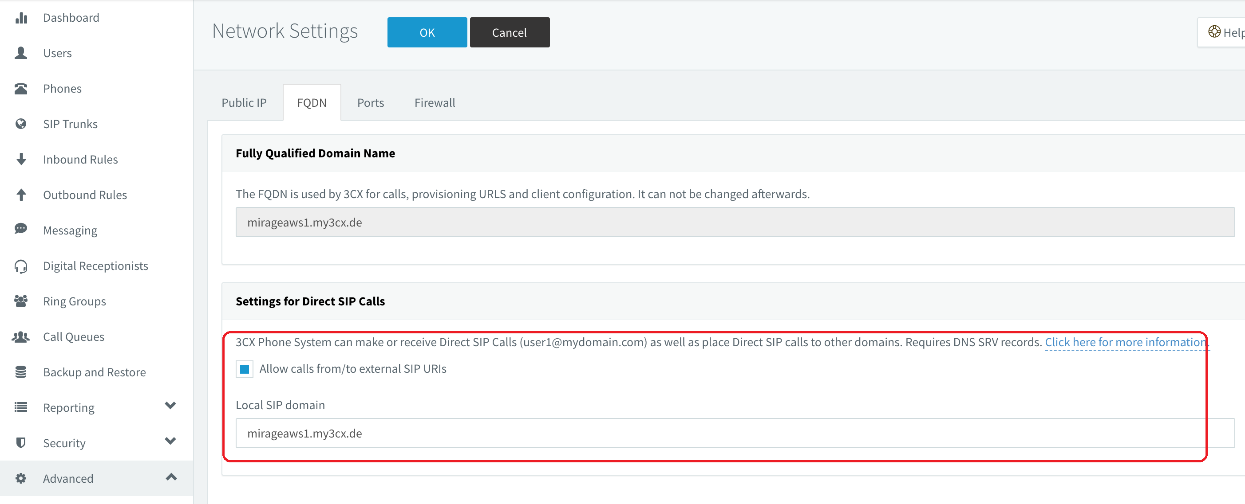Click the Digital Receptionists headset icon
The height and width of the screenshot is (504, 1245).
(21, 266)
